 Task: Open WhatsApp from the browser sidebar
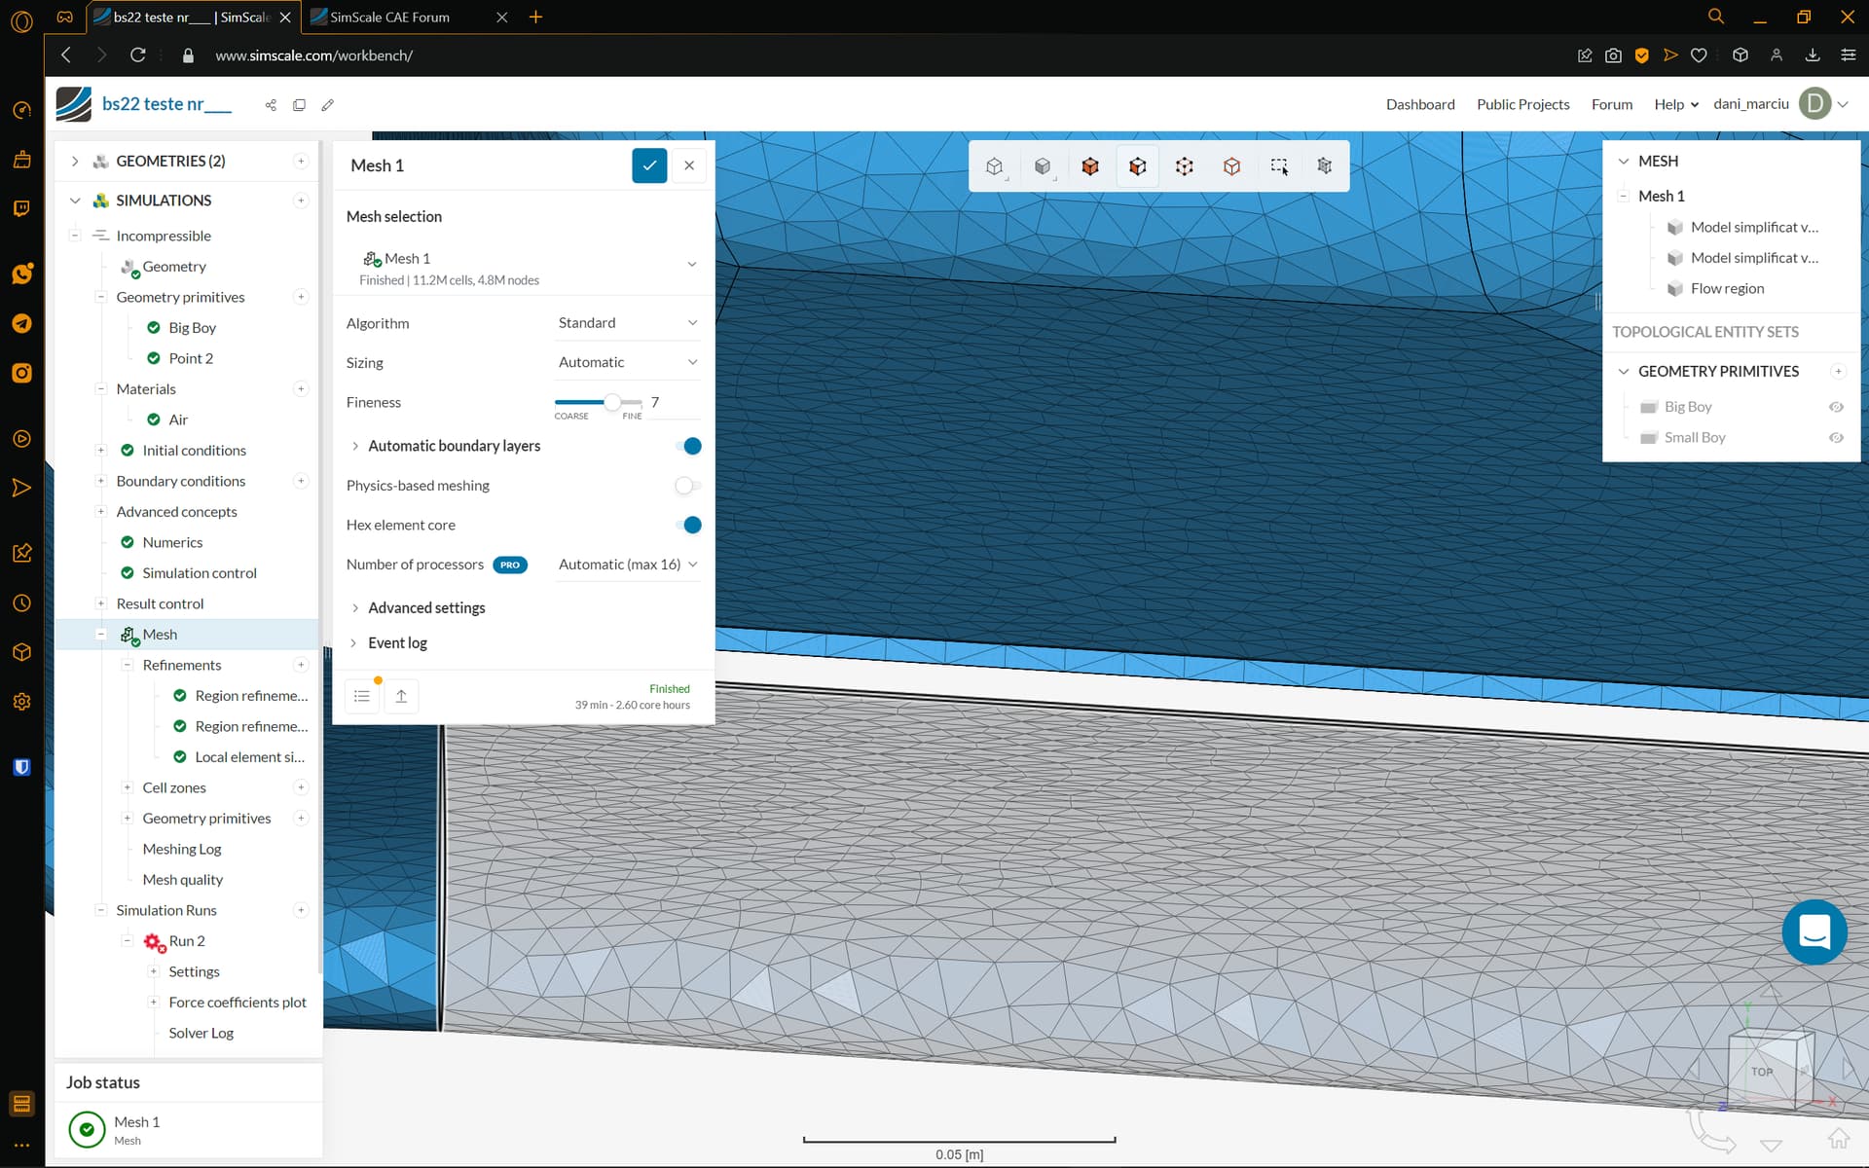tap(21, 274)
